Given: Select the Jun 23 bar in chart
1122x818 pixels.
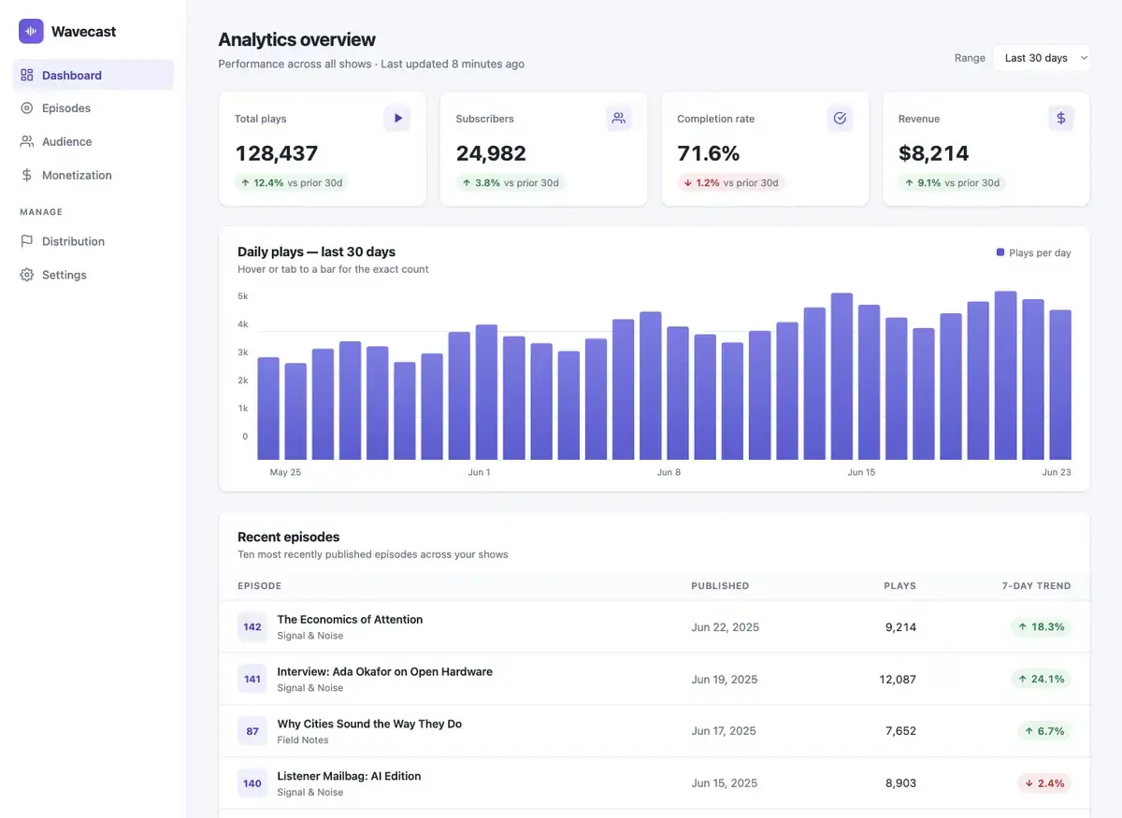Looking at the screenshot, I should coord(1060,385).
